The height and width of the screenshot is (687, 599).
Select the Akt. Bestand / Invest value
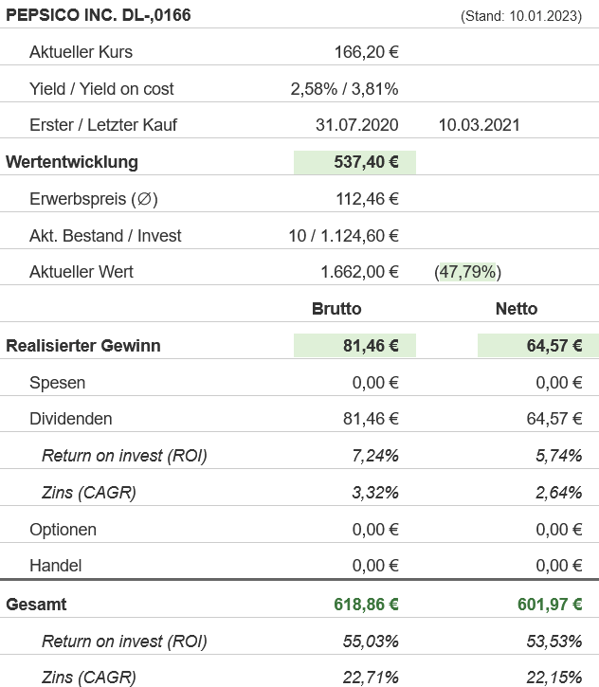tap(343, 236)
